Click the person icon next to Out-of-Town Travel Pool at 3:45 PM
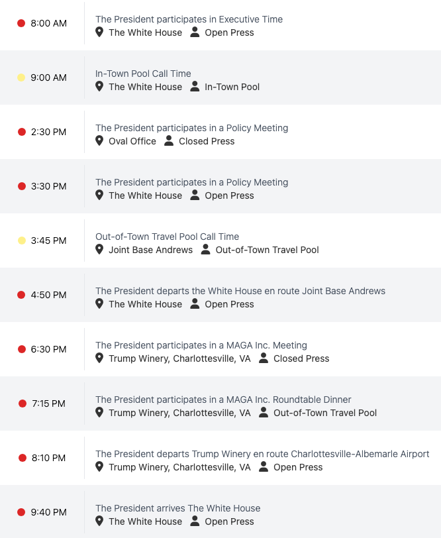This screenshot has width=441, height=538. point(205,250)
